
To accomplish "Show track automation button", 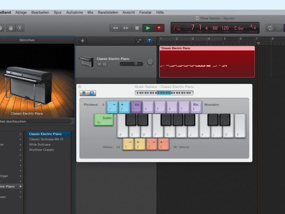I will tap(139, 41).
